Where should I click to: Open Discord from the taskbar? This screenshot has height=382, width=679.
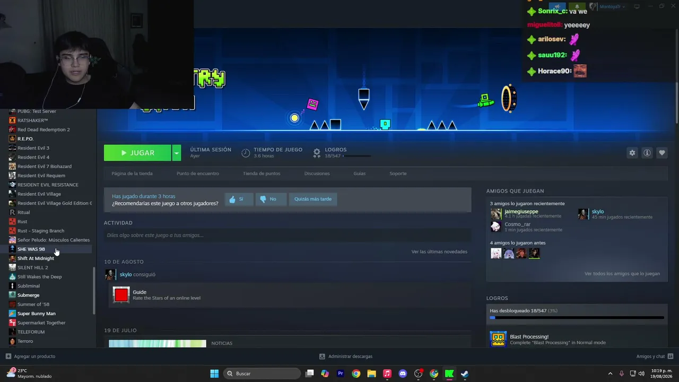403,374
